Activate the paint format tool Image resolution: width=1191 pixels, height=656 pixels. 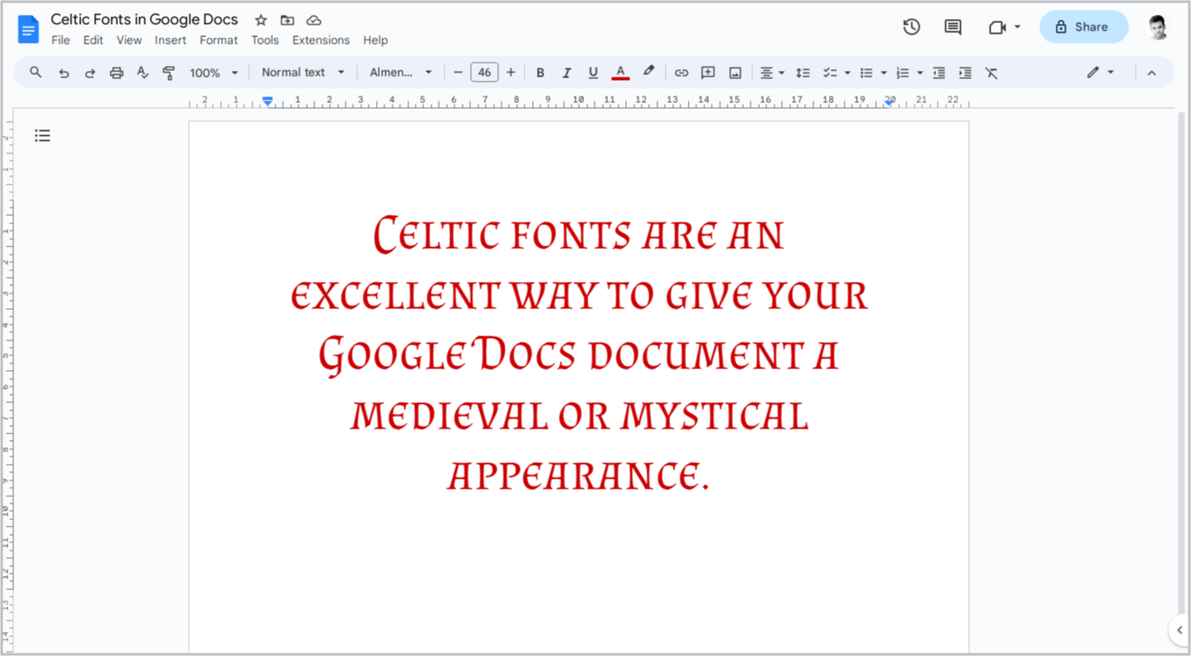tap(169, 73)
